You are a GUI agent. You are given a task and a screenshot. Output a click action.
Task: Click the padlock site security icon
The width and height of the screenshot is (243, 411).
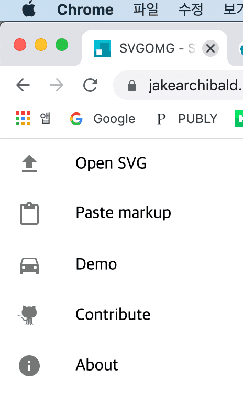132,86
